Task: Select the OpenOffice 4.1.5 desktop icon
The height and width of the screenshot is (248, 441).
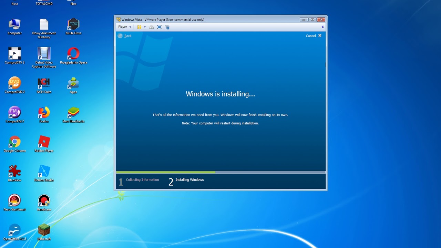Action: pos(14,232)
